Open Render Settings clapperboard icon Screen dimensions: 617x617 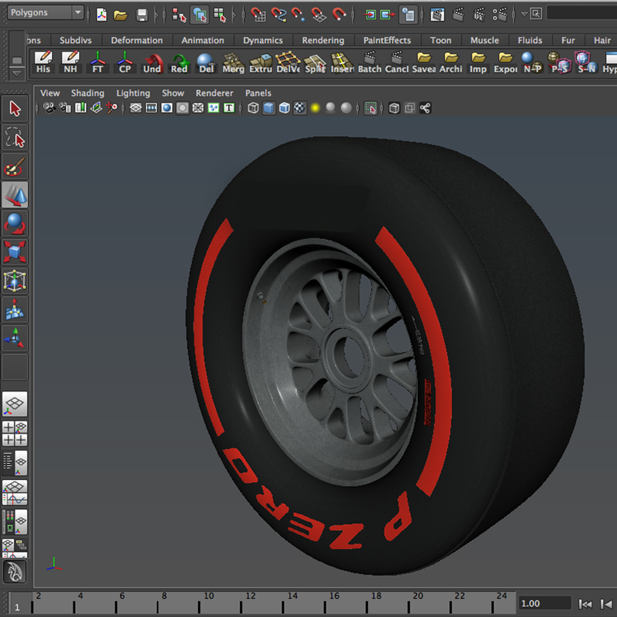pos(499,14)
